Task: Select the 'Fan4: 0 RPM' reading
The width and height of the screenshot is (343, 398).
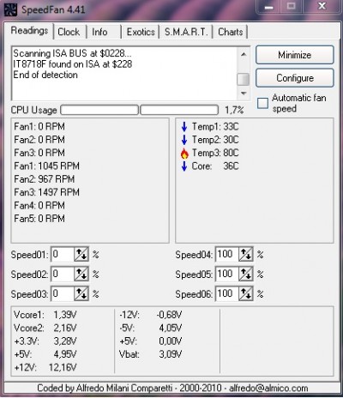Action: click(x=39, y=205)
